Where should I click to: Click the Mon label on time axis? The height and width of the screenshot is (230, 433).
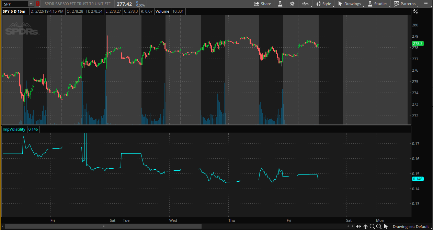pos(380,220)
